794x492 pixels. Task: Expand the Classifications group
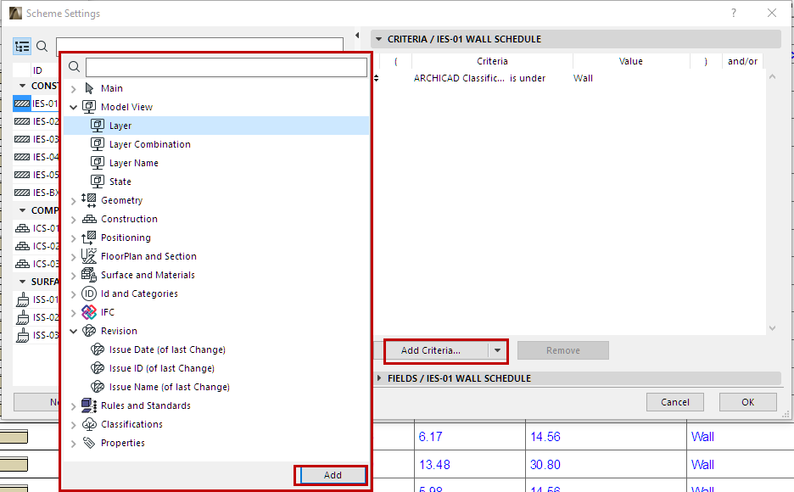pyautogui.click(x=74, y=425)
